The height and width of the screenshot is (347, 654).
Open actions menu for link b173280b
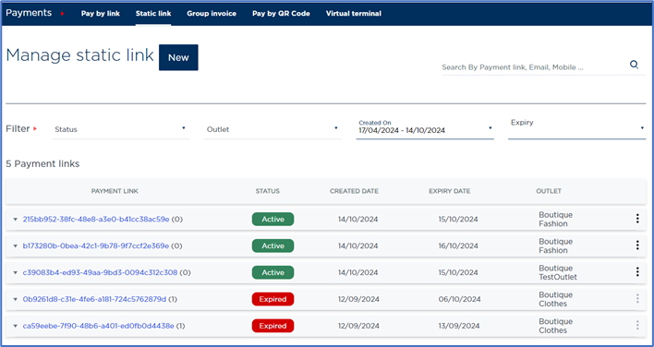click(637, 245)
